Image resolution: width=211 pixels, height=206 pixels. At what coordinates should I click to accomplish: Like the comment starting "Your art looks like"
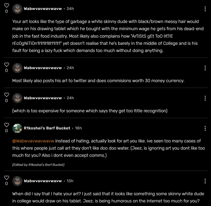[x=7, y=6]
